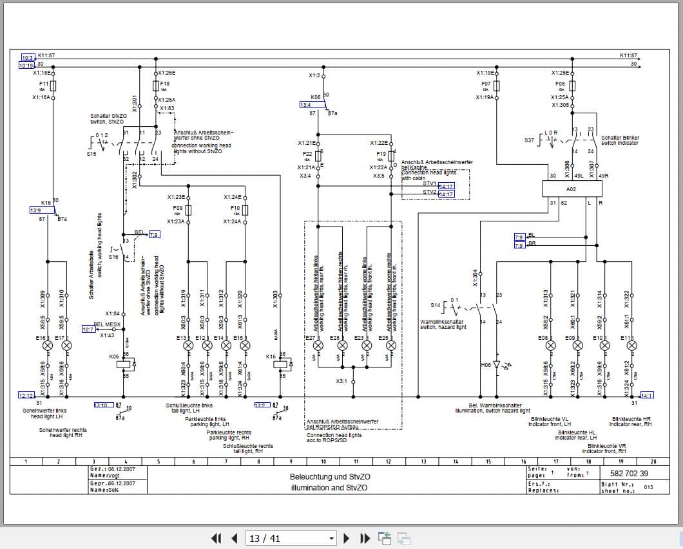
Task: Jump to the last page
Action: (x=365, y=539)
